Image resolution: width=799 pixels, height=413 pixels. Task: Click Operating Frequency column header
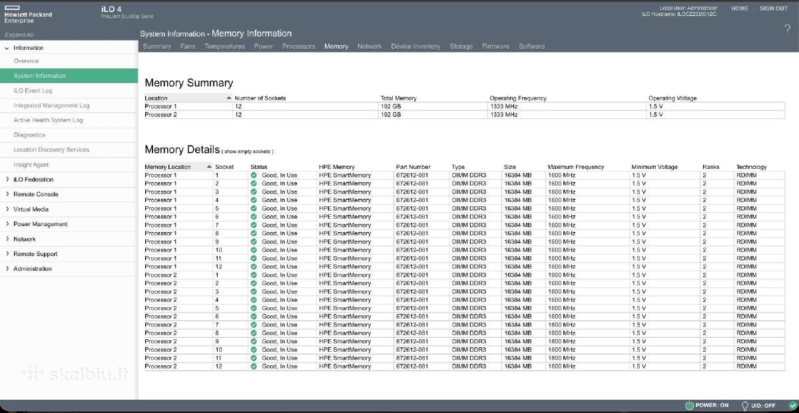coord(518,98)
